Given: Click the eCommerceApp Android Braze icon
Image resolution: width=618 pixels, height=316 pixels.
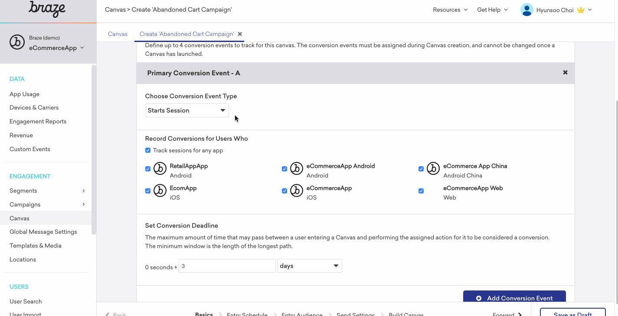Looking at the screenshot, I should tap(297, 168).
